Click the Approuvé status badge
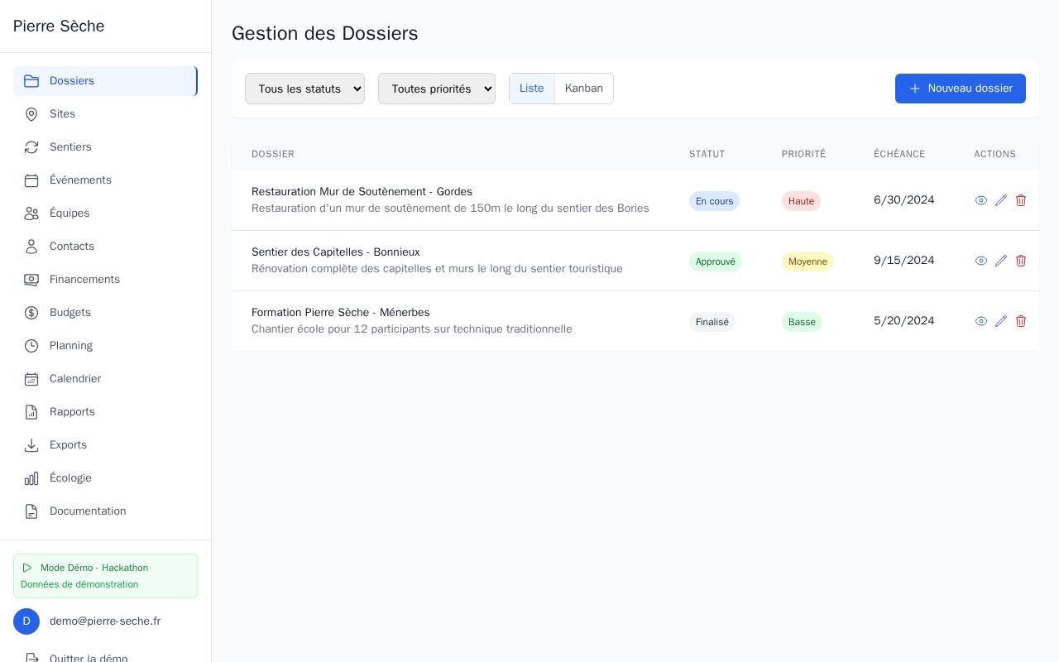Screen dimensions: 1059x662 tap(716, 261)
